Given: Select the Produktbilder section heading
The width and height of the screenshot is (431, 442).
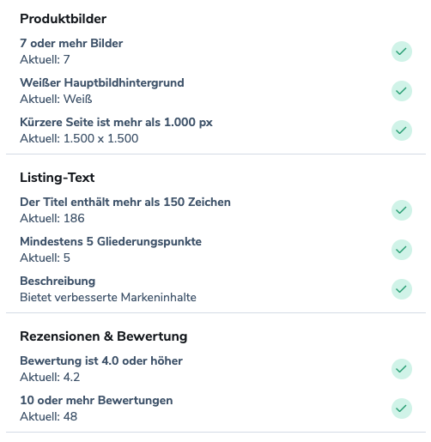Looking at the screenshot, I should (x=64, y=19).
